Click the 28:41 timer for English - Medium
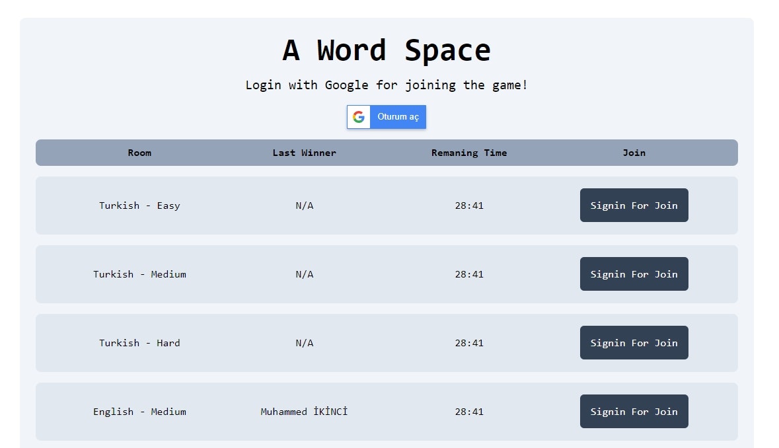Screen dimensions: 779x448 tap(469, 411)
